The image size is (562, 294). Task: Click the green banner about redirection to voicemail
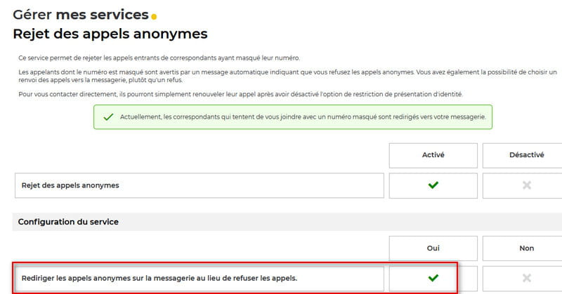click(x=293, y=117)
